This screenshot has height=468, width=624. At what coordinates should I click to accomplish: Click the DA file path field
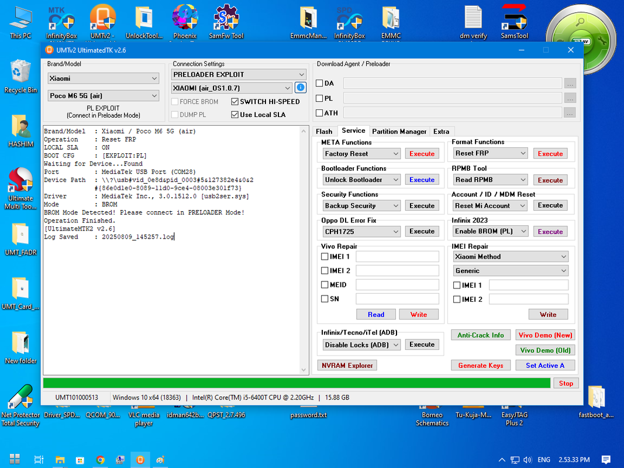[453, 83]
